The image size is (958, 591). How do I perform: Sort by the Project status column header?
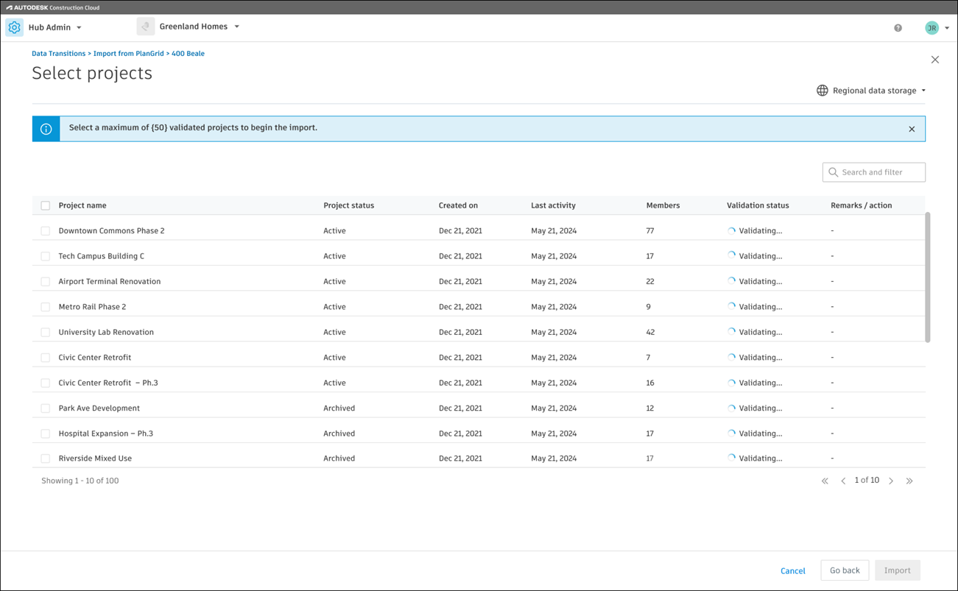[x=348, y=205]
